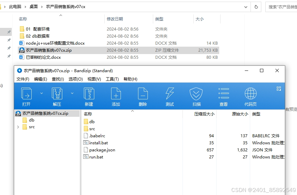Screen dimensions: 297x195
Task: Expand the src folder in the tree
Action: coord(18,127)
